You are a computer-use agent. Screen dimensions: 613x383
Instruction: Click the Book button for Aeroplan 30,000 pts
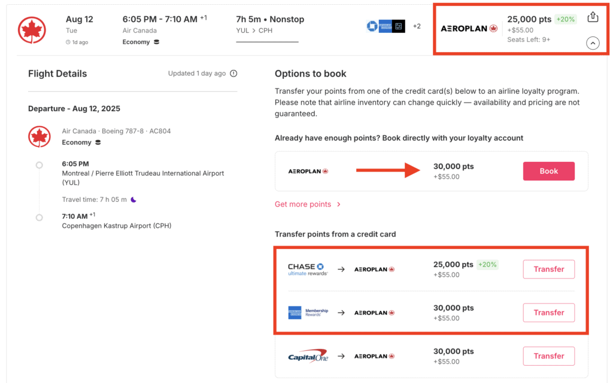(x=548, y=171)
